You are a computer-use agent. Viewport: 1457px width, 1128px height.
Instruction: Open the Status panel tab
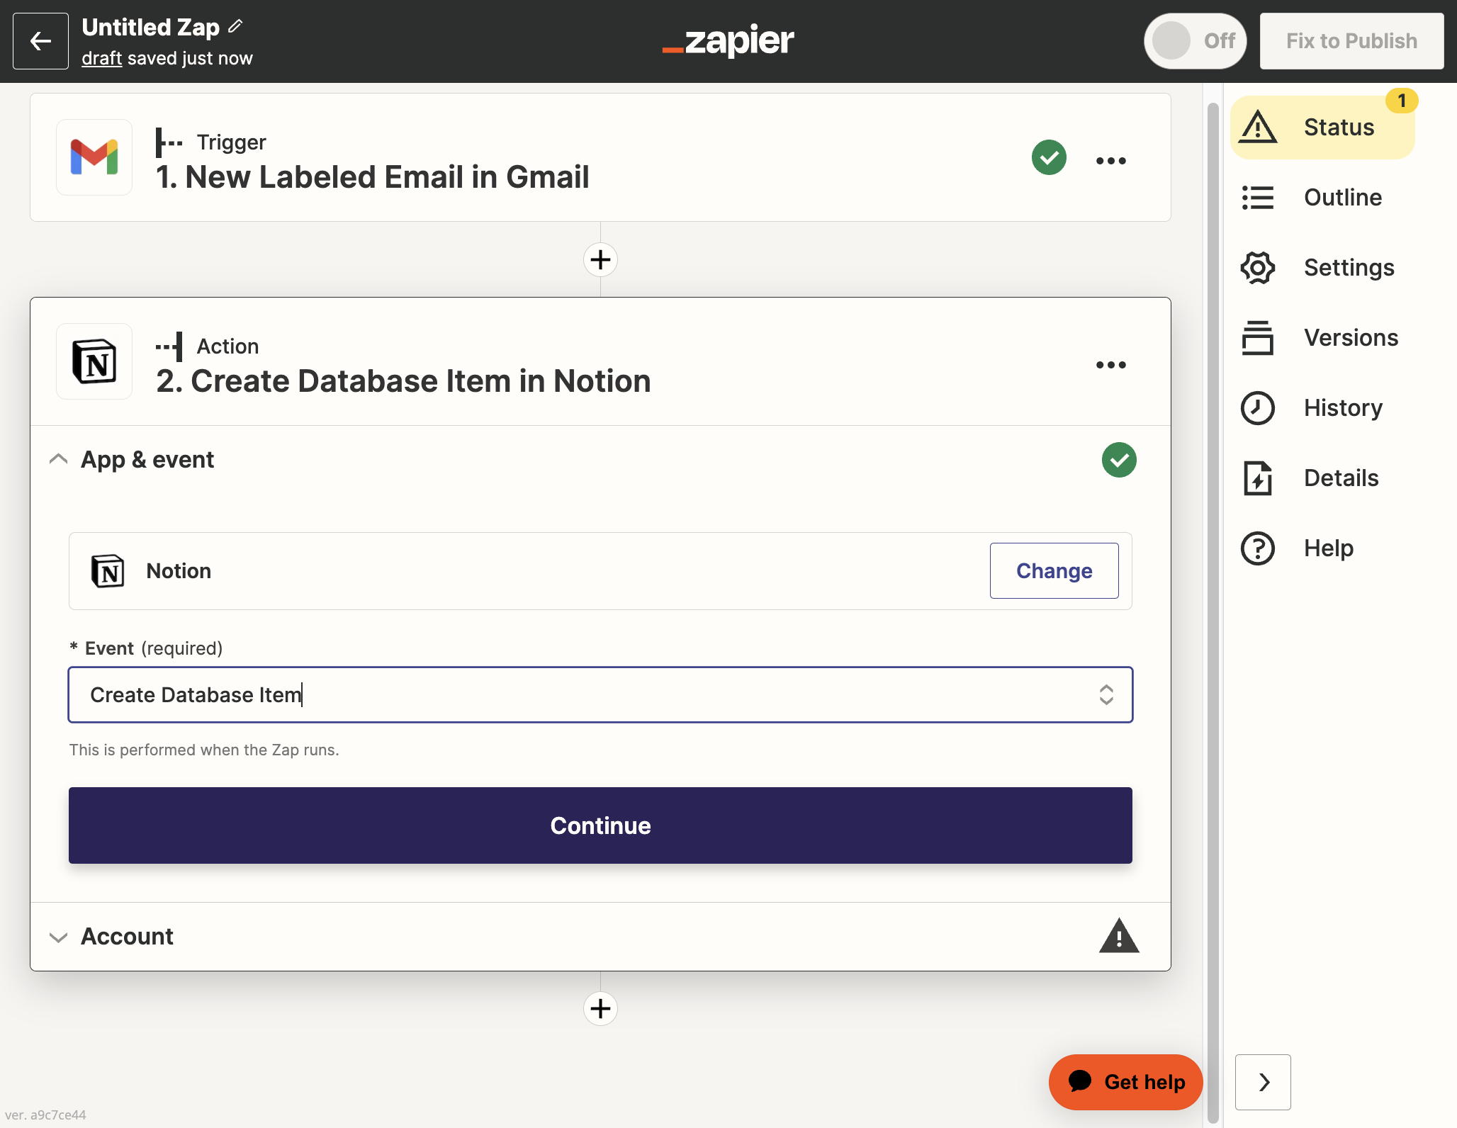tap(1322, 127)
